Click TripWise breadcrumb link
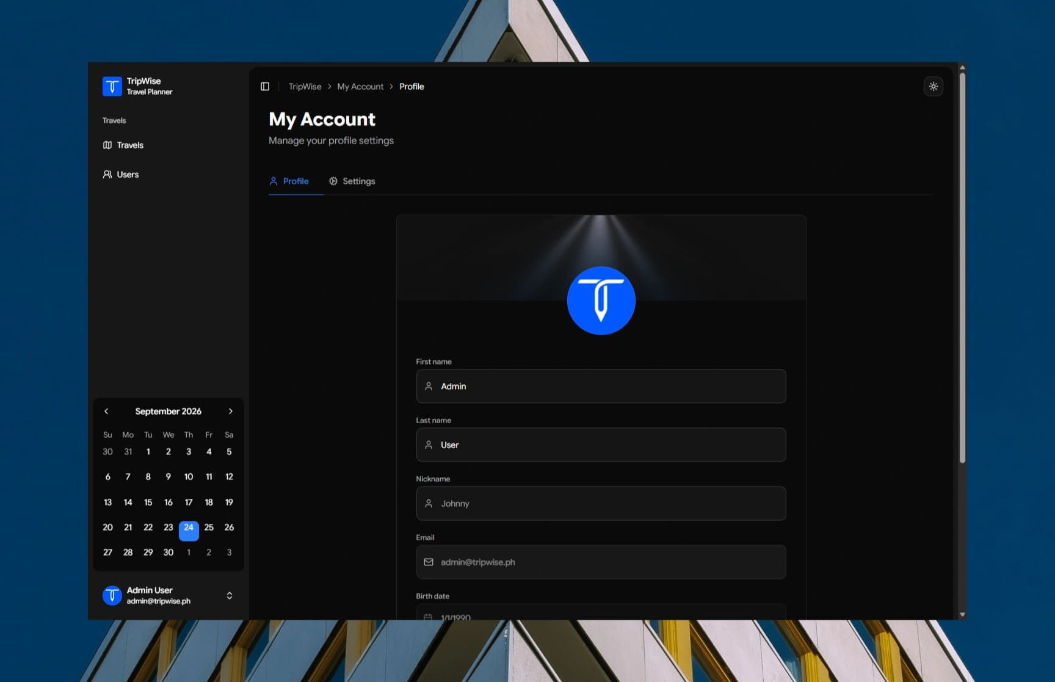This screenshot has height=682, width=1055. 305,87
